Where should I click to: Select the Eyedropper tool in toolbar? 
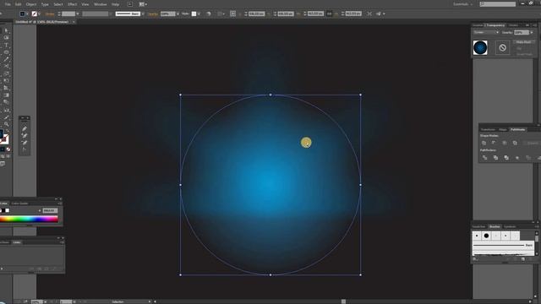tap(6, 117)
